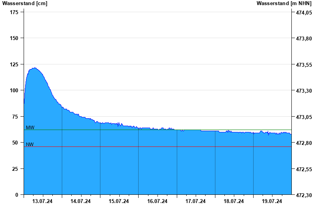Image resolution: width=315 pixels, height=216 pixels.
Task: Click the 19.07.24 date label
Action: (x=272, y=201)
